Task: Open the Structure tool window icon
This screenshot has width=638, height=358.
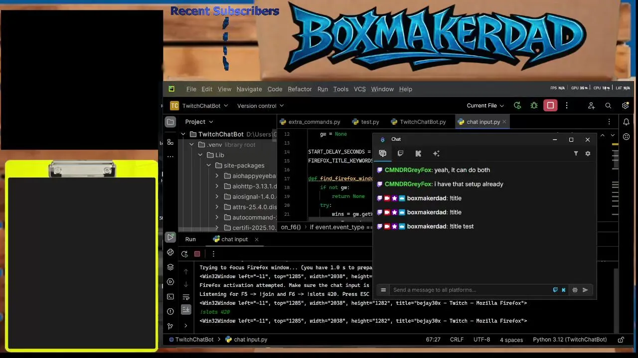Action: pos(170,142)
